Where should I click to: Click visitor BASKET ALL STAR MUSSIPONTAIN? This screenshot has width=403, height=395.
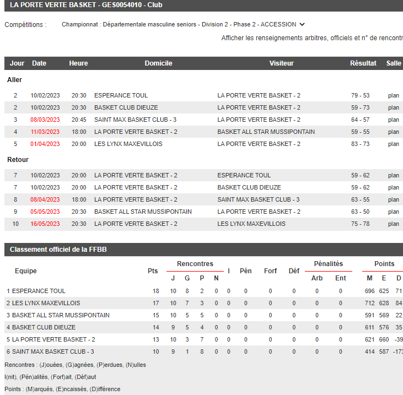click(266, 132)
